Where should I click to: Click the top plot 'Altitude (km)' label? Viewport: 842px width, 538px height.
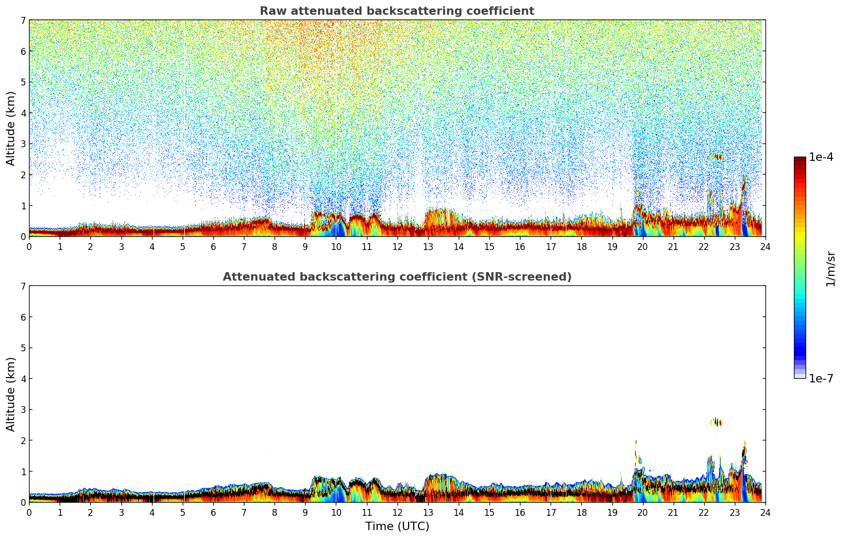11,128
